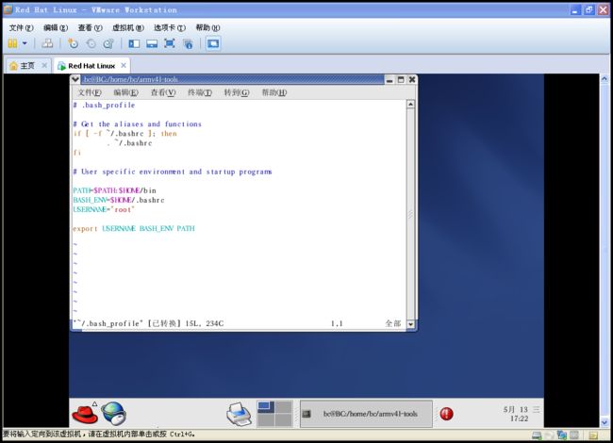Open the 虚拟机(M) menu
The height and width of the screenshot is (443, 613).
click(x=128, y=27)
